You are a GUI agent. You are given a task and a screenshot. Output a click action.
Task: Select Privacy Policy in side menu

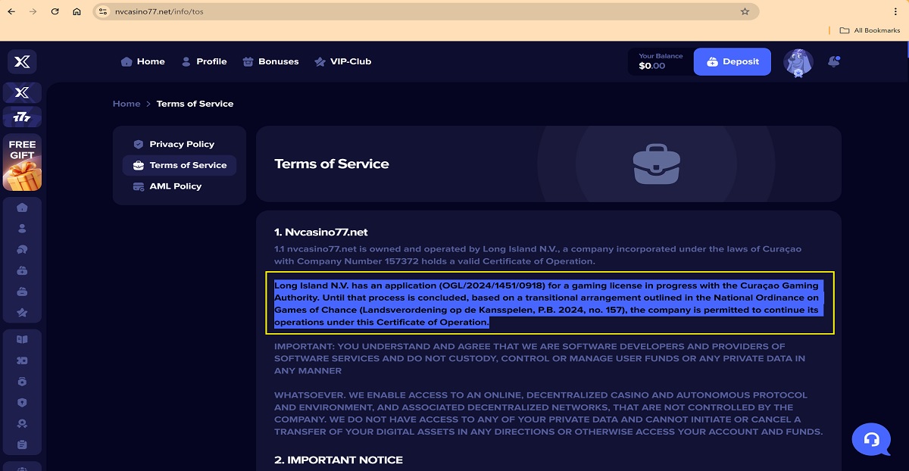181,144
